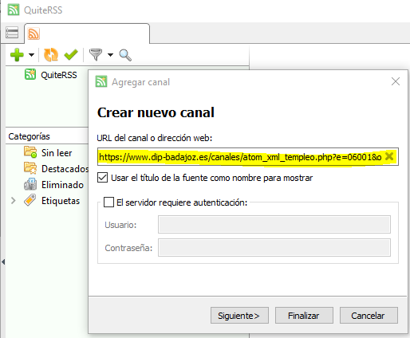Open the add feed dropdown arrow
Screen dimensions: 410x338
pos(32,55)
